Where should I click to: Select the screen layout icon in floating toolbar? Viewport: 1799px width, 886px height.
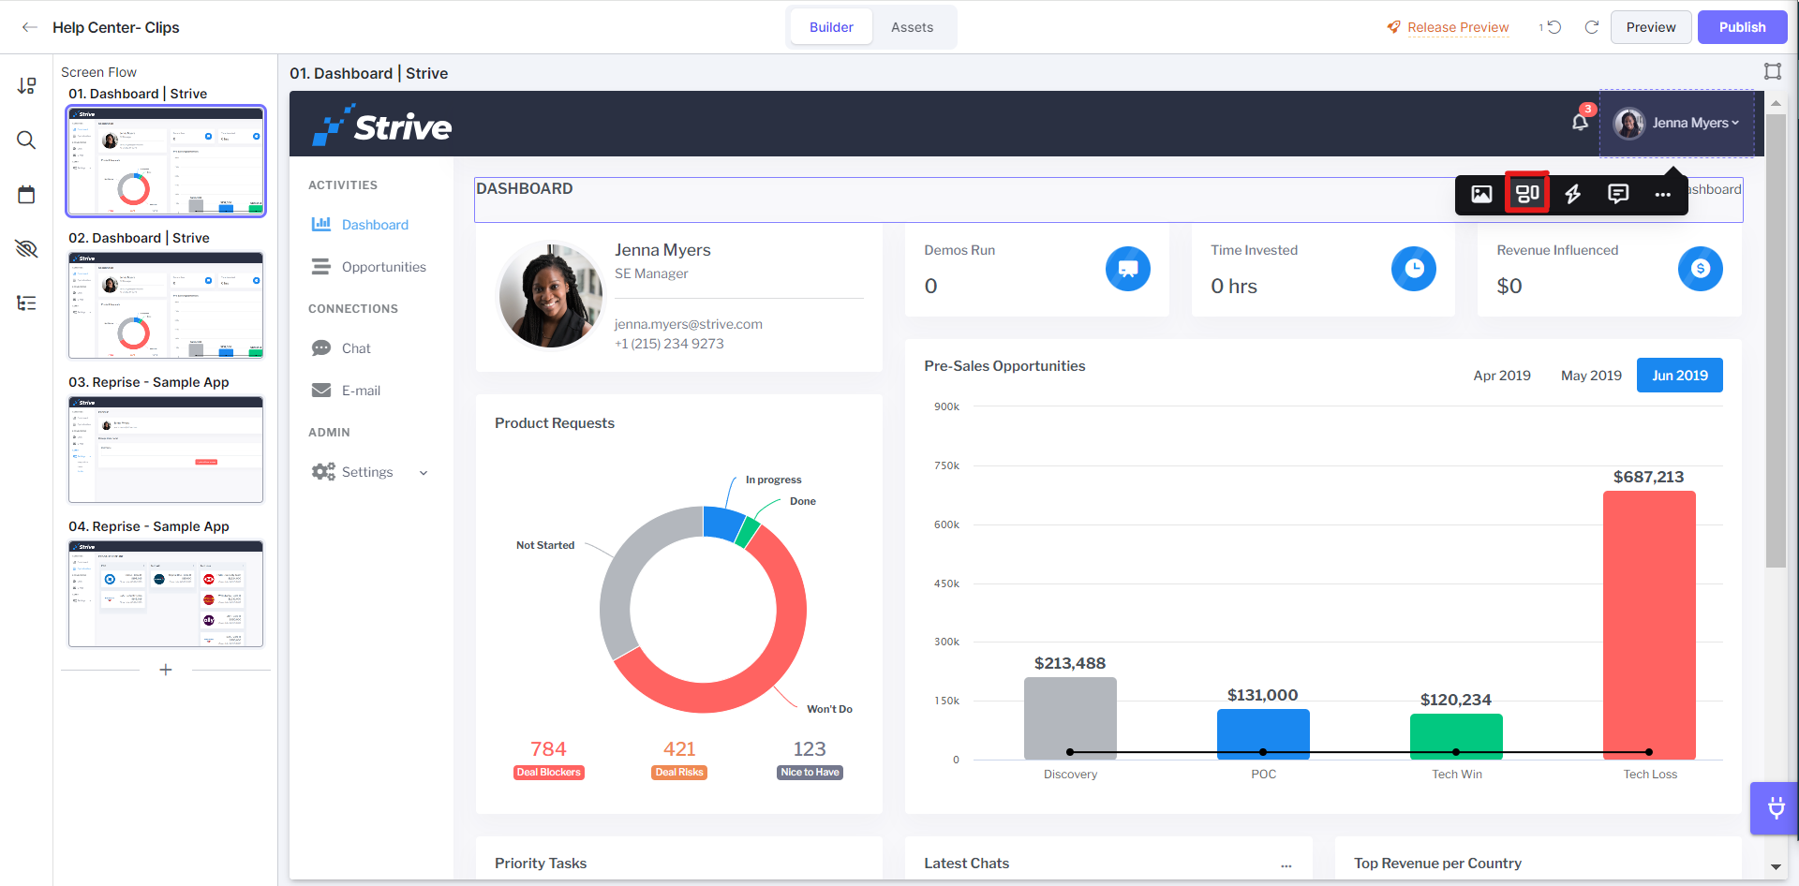coord(1527,194)
